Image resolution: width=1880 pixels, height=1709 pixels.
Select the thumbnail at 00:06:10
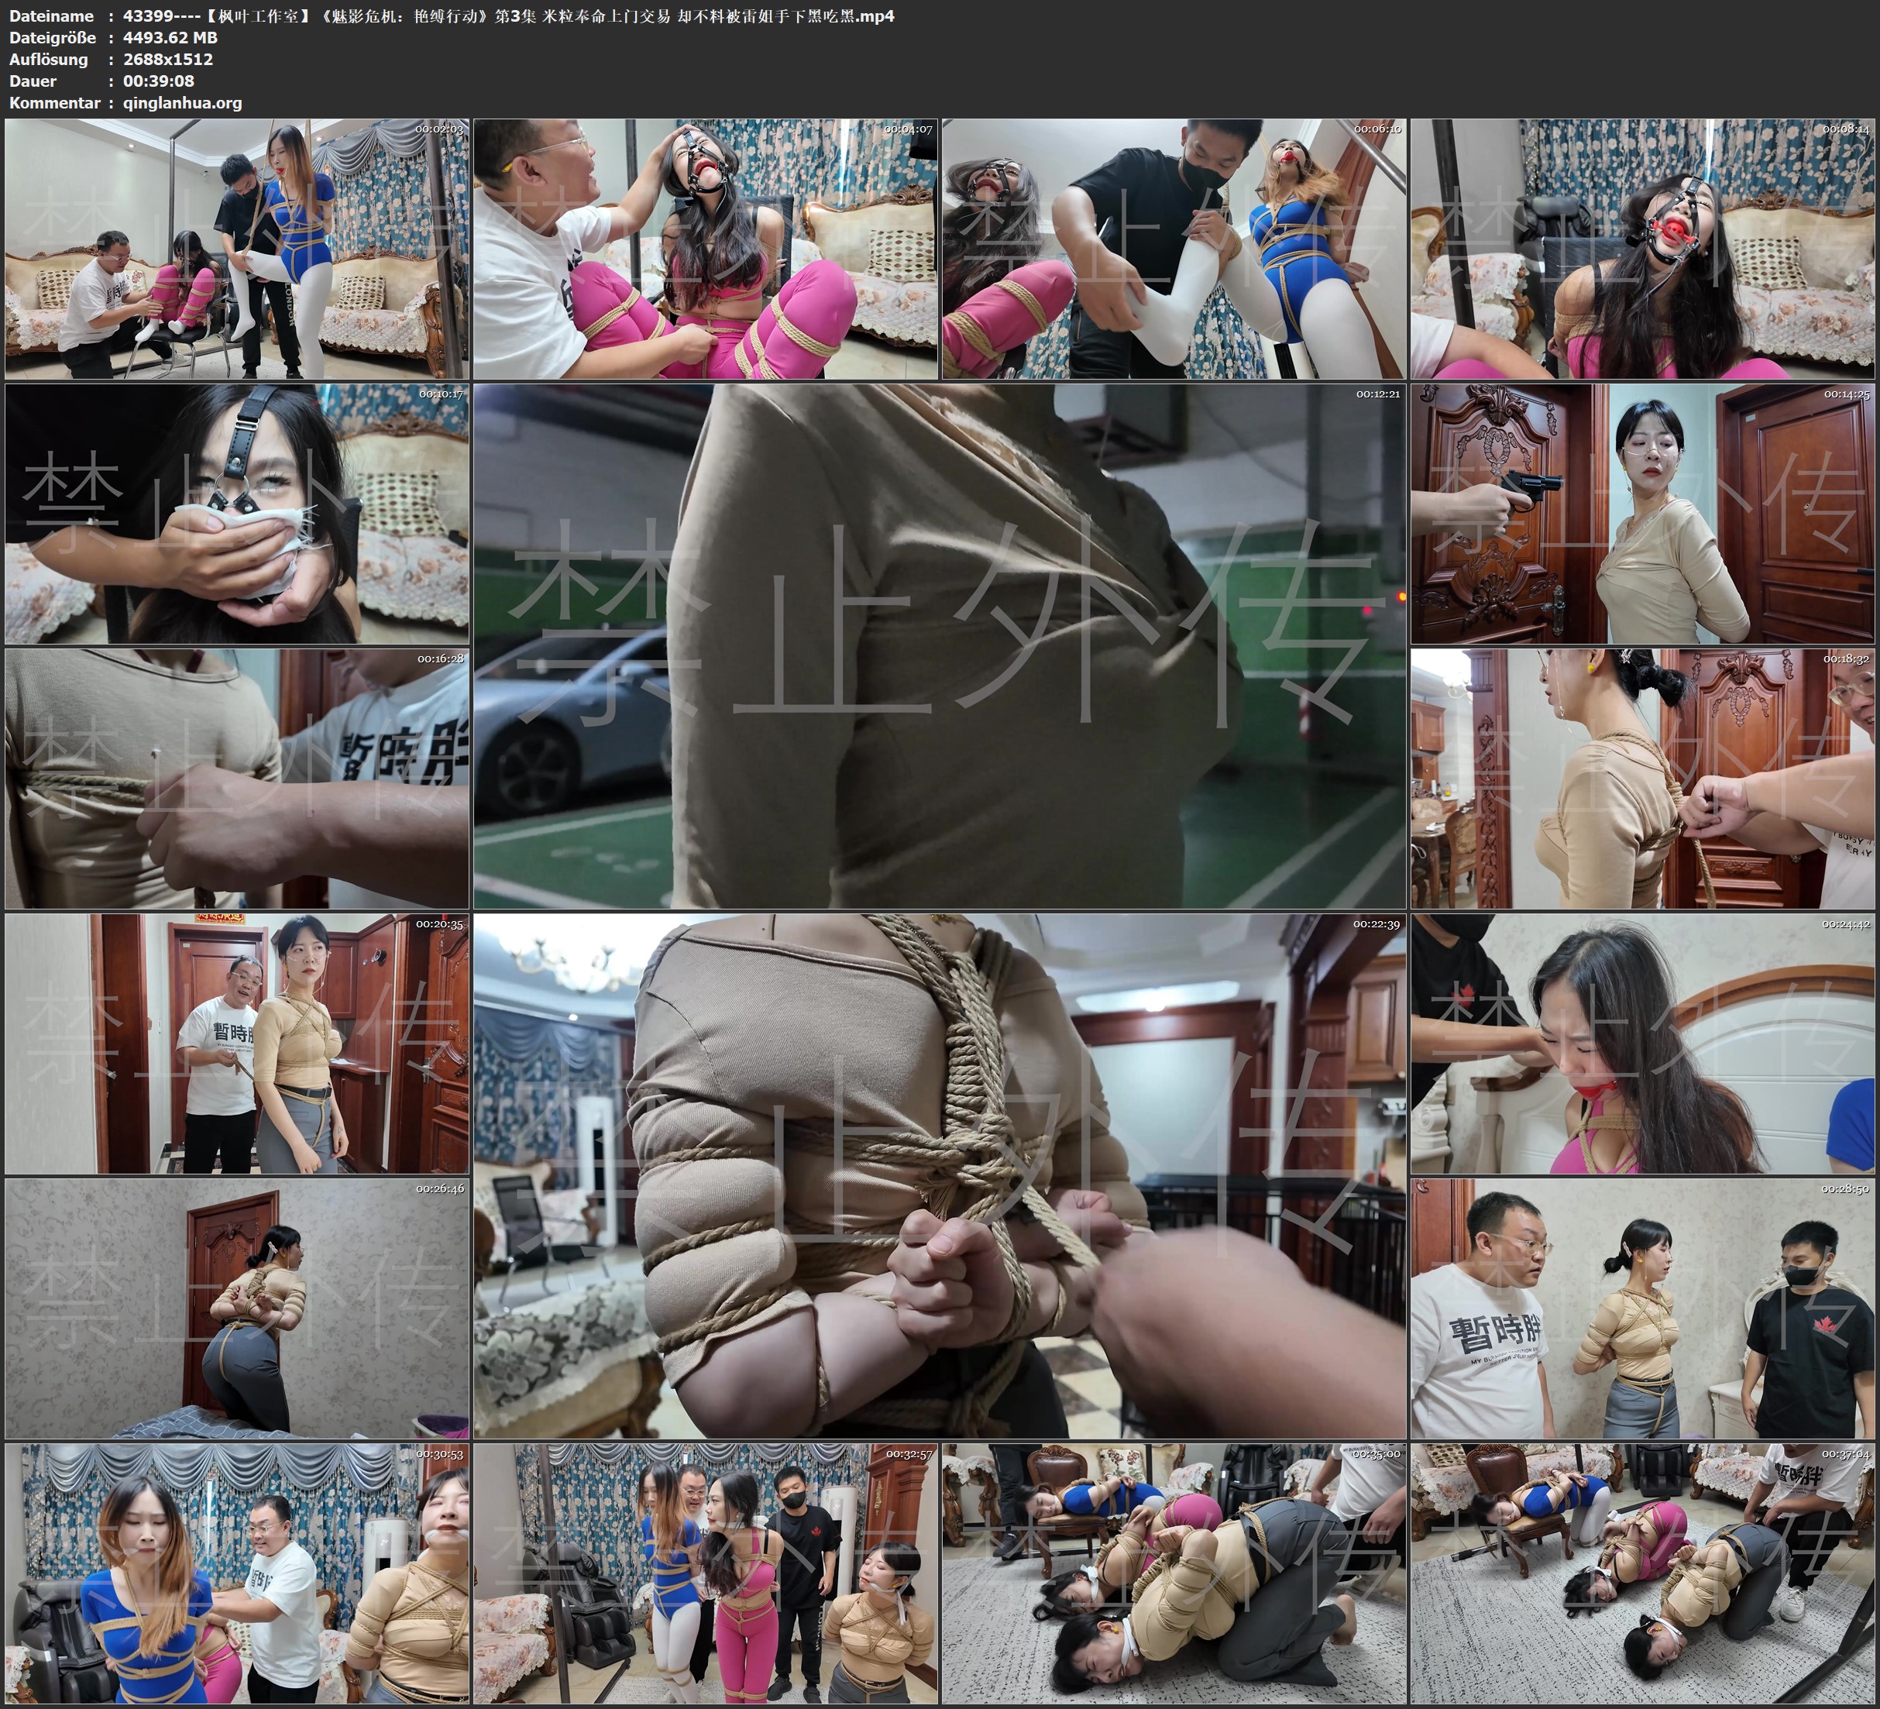(x=1173, y=248)
